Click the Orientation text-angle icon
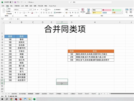The width and height of the screenshot is (134, 101). pyautogui.click(x=49, y=10)
